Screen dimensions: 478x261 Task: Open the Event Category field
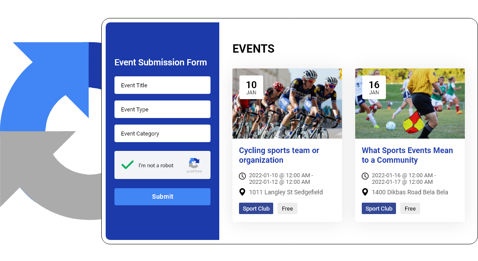(x=162, y=133)
